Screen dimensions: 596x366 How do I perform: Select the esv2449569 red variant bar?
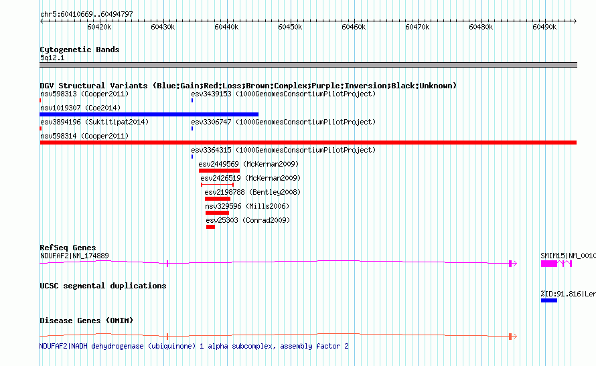[x=220, y=171]
